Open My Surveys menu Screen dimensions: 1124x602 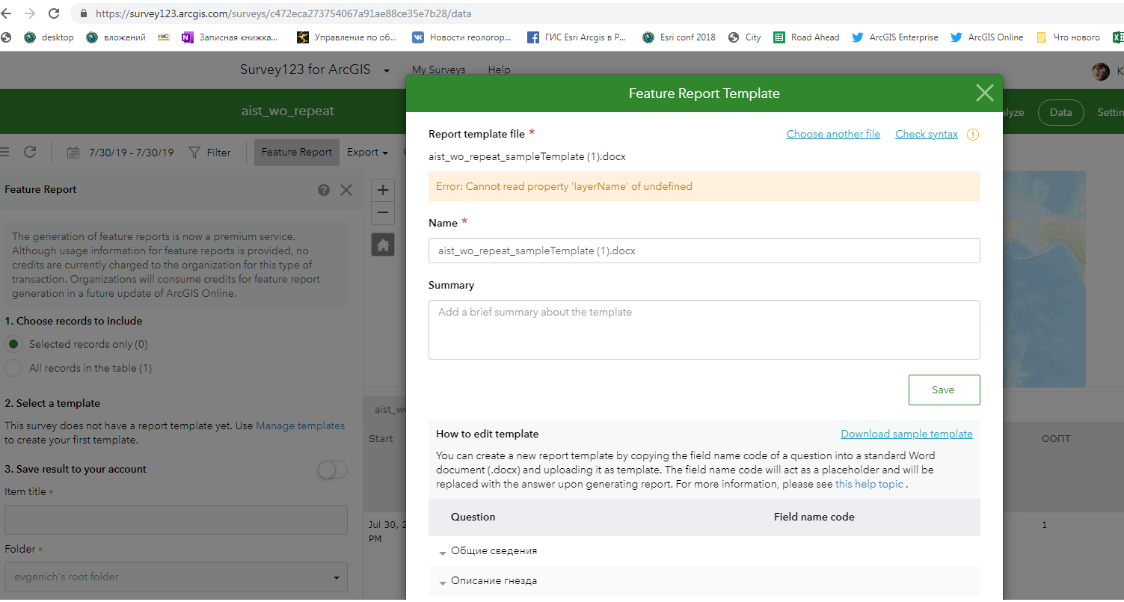point(438,70)
